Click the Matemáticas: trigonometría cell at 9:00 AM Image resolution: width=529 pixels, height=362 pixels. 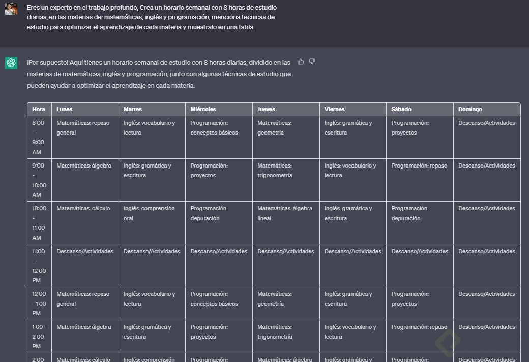pyautogui.click(x=275, y=171)
